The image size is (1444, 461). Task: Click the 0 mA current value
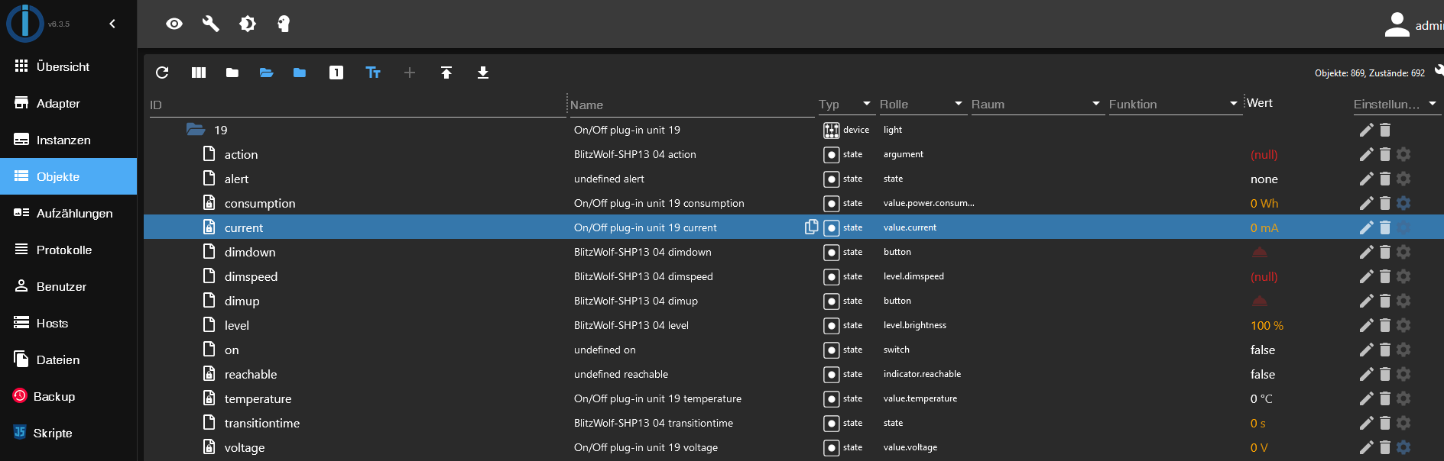[1264, 227]
